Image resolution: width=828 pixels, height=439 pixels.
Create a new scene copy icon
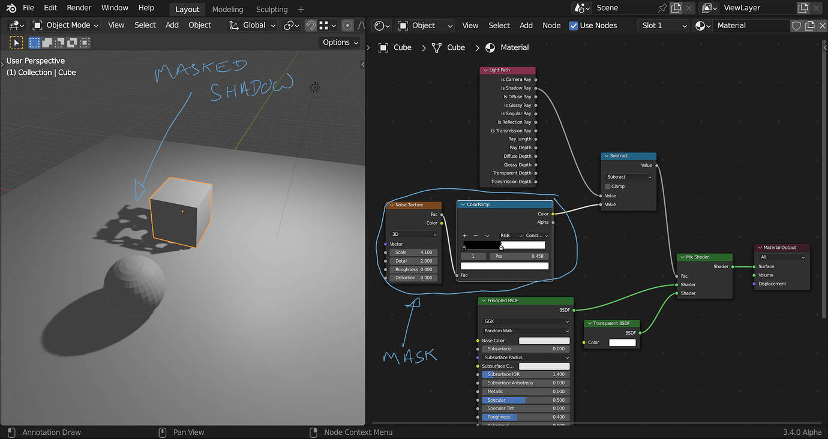(676, 8)
